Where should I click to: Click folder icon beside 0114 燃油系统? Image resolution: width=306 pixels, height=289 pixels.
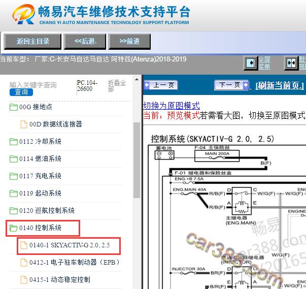(14, 159)
